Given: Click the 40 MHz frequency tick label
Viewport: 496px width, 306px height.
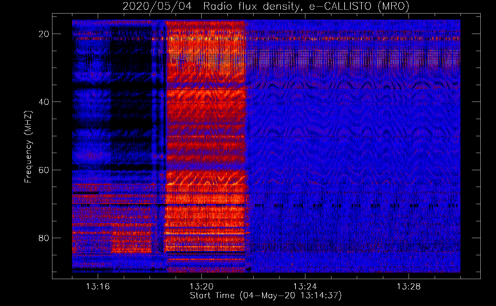Looking at the screenshot, I should (44, 102).
